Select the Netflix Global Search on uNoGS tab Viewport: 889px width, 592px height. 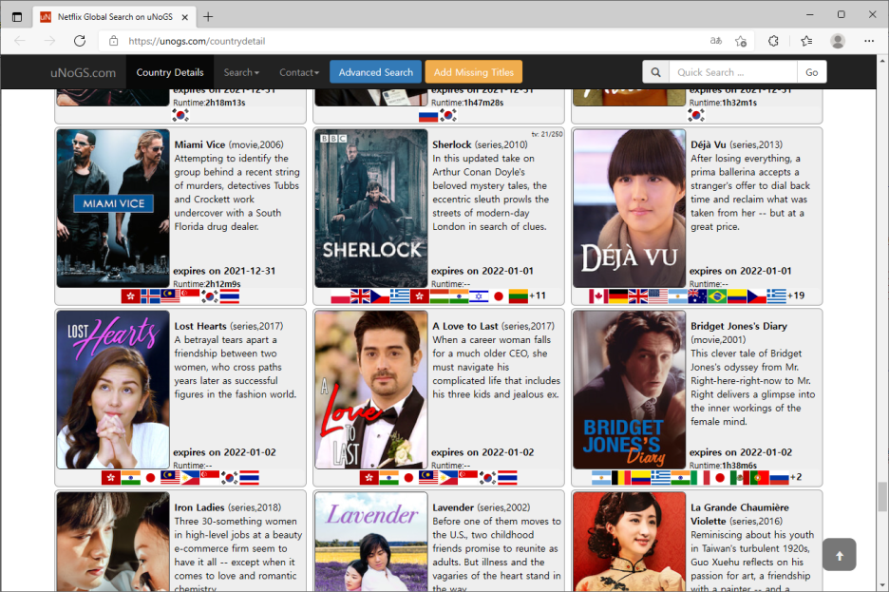(x=115, y=17)
